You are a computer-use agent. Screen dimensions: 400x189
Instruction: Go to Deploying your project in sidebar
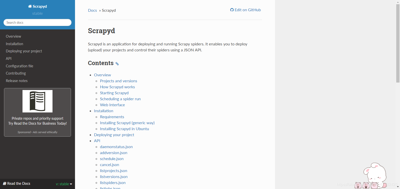pyautogui.click(x=24, y=51)
